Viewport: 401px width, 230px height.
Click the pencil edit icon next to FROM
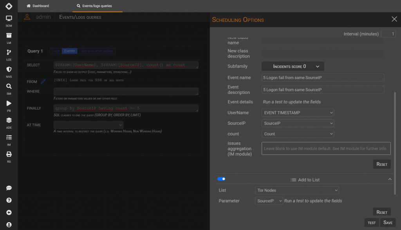coord(43,81)
